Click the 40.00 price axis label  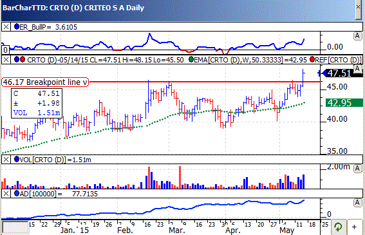pyautogui.click(x=337, y=119)
